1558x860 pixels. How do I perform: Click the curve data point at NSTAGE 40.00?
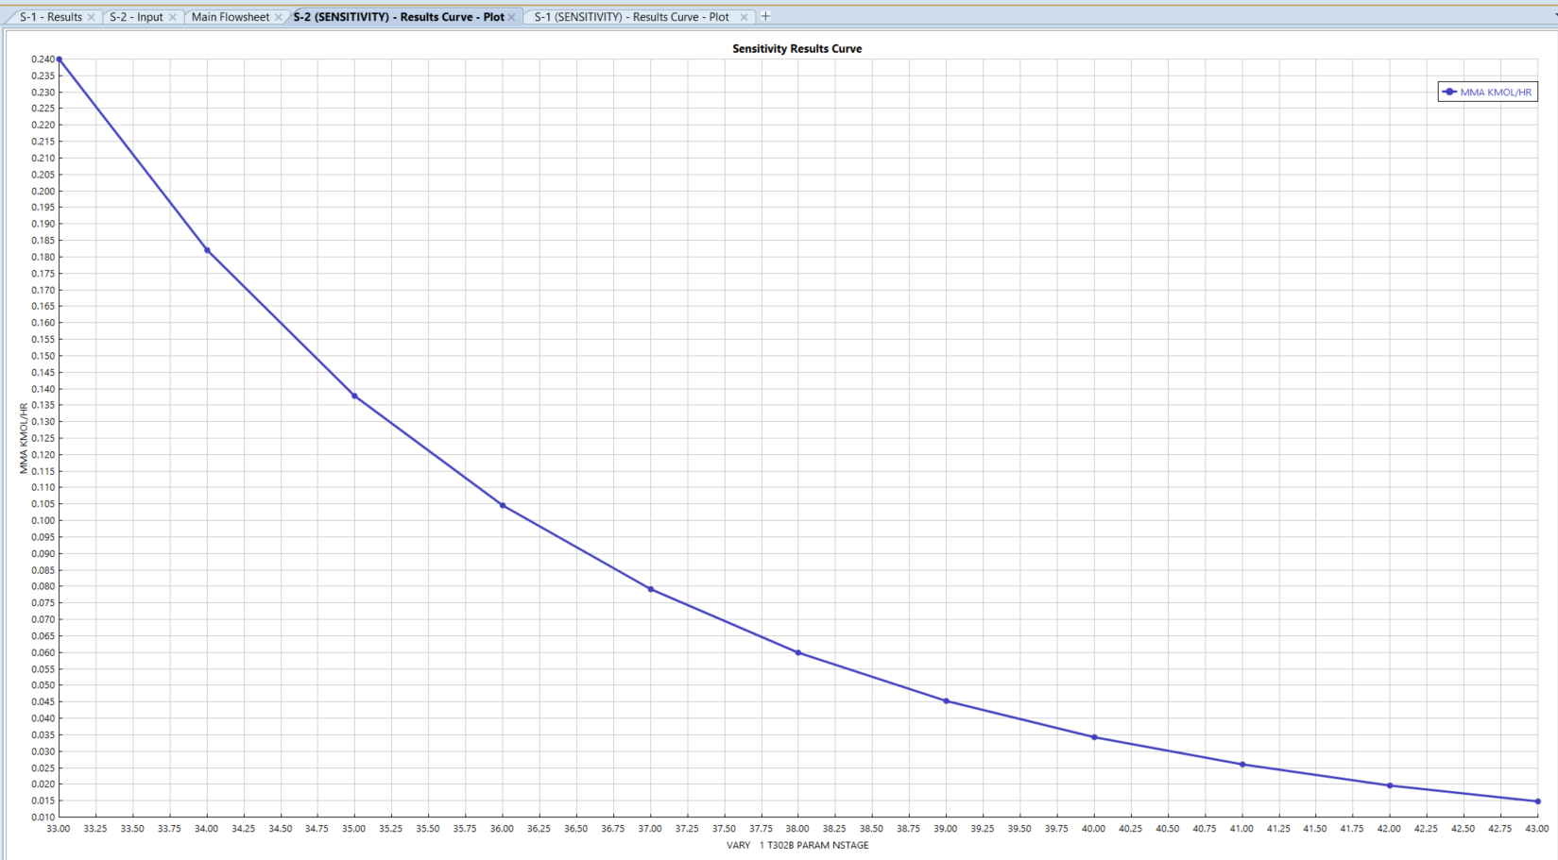(x=1094, y=737)
